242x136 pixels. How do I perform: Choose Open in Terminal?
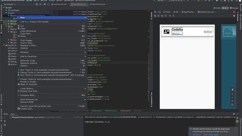pos(52,84)
